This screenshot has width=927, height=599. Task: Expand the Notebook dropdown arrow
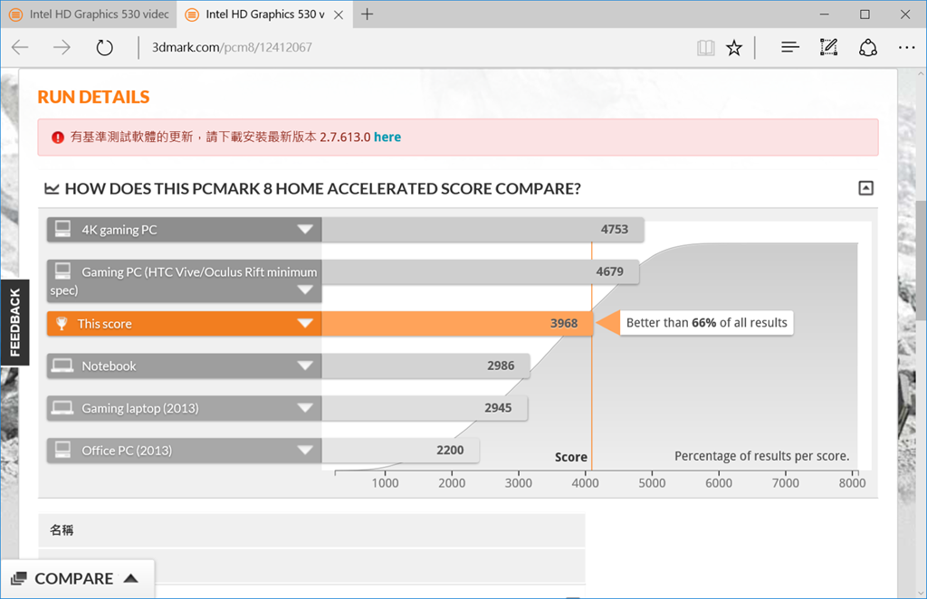305,366
